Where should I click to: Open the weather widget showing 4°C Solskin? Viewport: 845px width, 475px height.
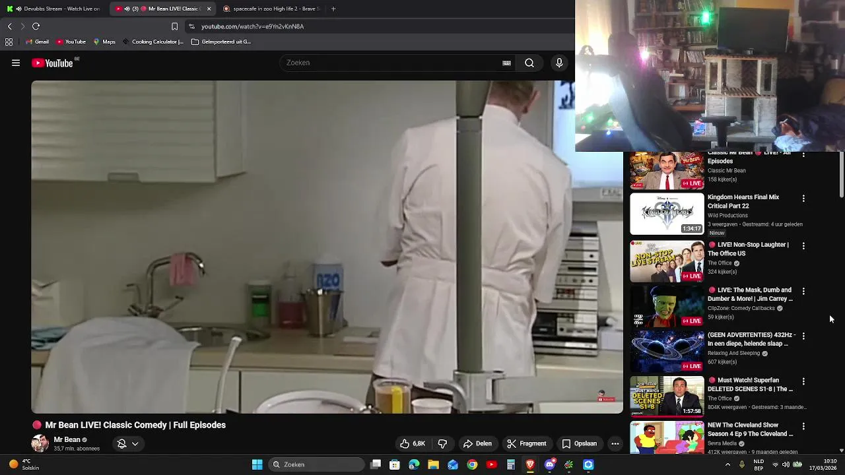click(x=24, y=464)
